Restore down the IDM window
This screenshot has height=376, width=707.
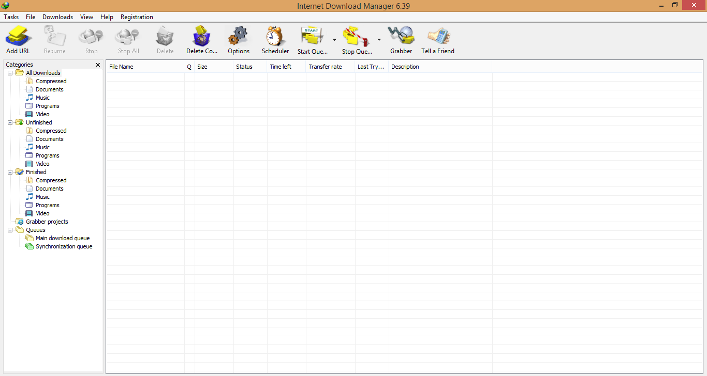pos(675,5)
